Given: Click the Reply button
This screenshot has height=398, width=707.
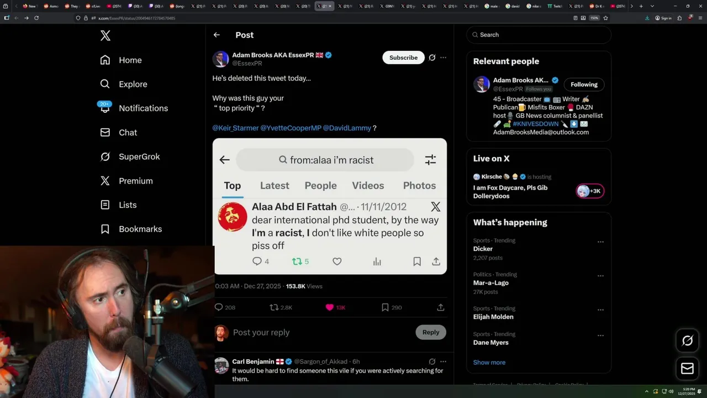Looking at the screenshot, I should [431, 332].
